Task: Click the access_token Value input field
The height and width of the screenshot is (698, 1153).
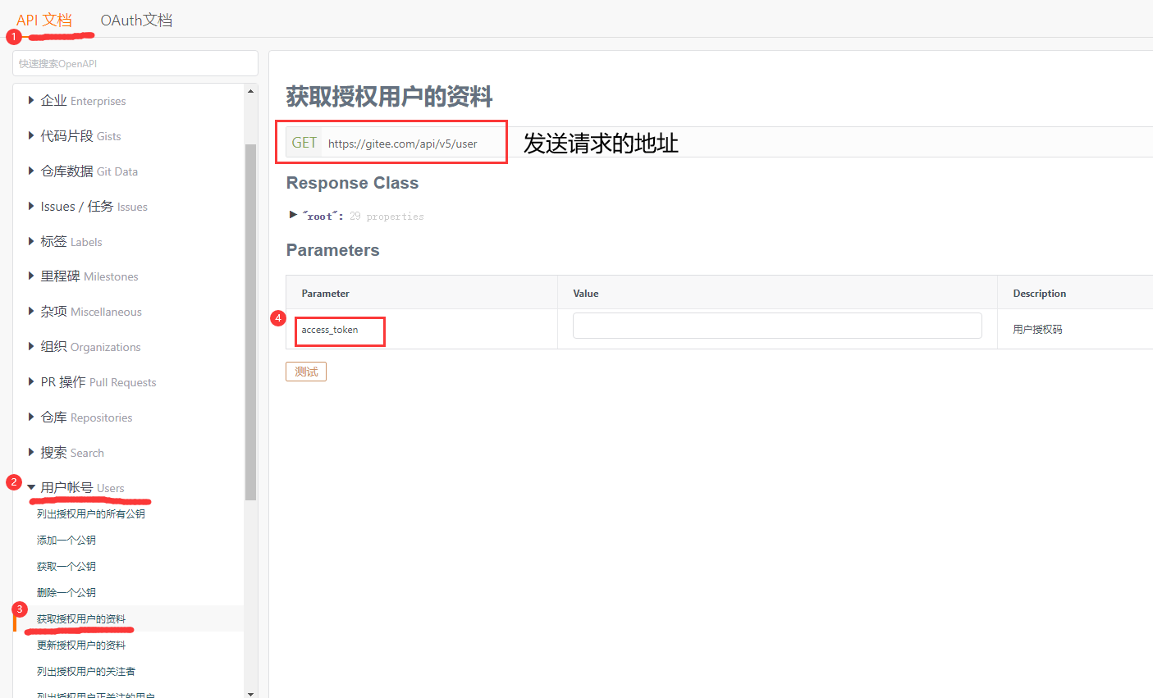Action: tap(776, 325)
